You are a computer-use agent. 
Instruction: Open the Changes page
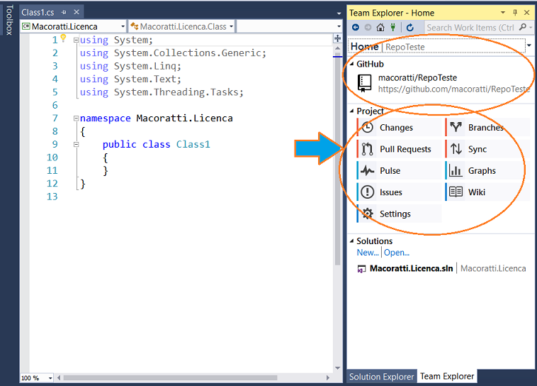[399, 127]
